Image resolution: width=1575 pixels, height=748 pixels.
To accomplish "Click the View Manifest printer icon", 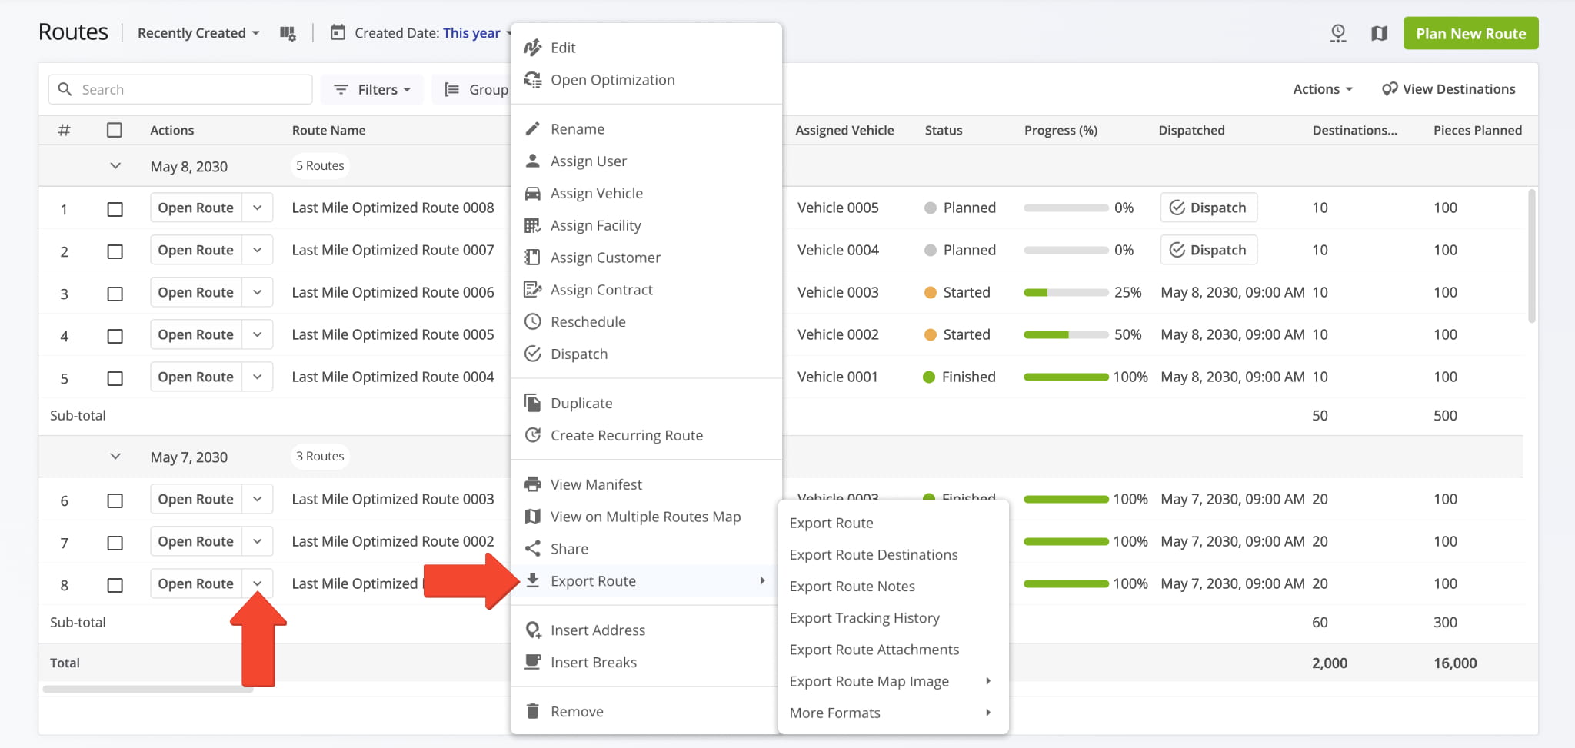I will [532, 484].
